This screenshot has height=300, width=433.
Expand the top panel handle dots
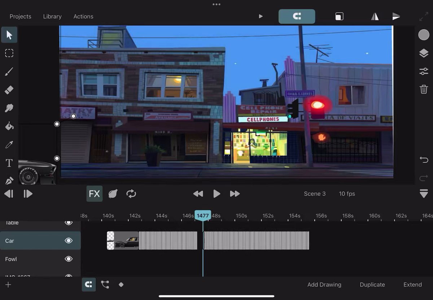pyautogui.click(x=216, y=4)
